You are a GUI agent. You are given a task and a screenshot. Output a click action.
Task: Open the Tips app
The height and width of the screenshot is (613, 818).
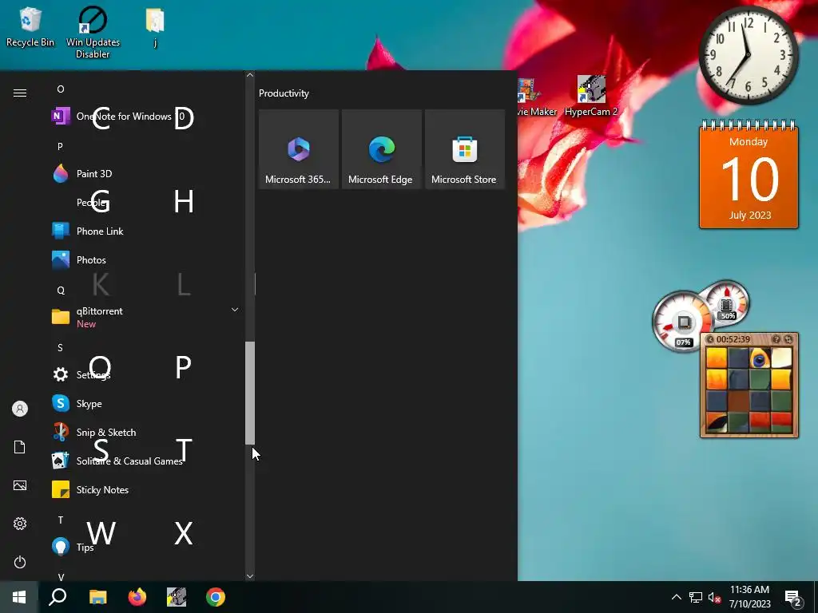point(145,547)
